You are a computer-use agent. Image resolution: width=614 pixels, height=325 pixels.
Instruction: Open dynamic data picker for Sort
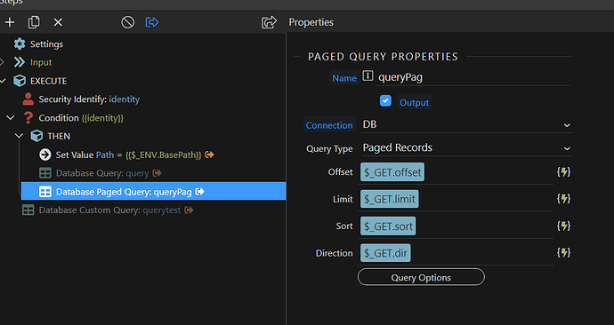click(x=563, y=226)
